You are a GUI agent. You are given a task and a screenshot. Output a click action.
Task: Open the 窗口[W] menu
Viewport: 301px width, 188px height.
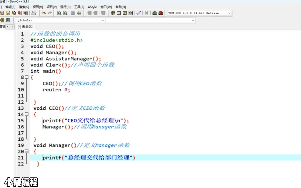(106, 7)
